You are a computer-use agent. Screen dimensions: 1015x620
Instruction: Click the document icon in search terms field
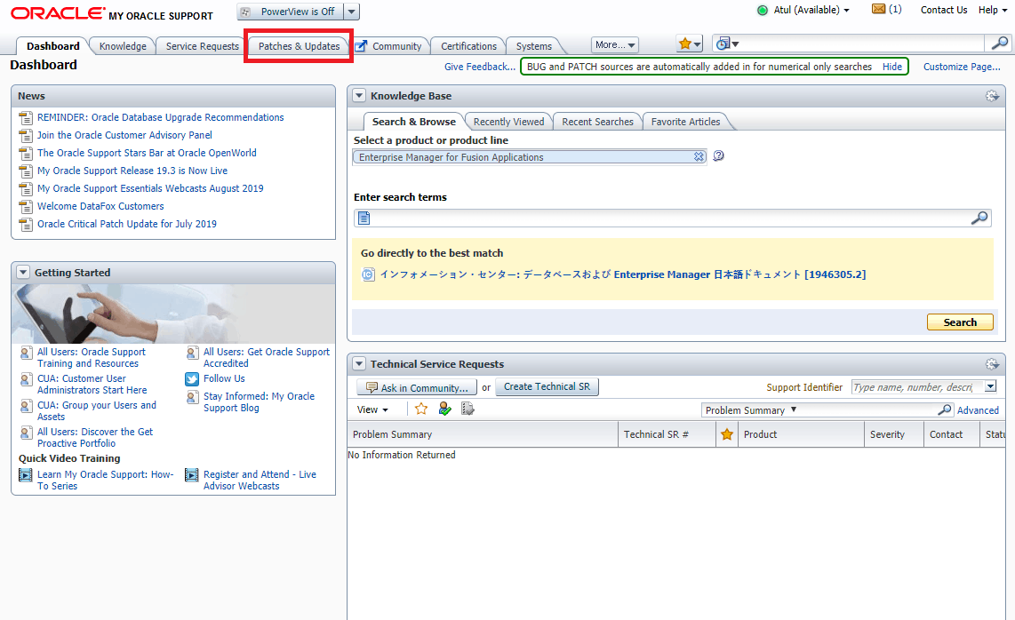point(364,219)
